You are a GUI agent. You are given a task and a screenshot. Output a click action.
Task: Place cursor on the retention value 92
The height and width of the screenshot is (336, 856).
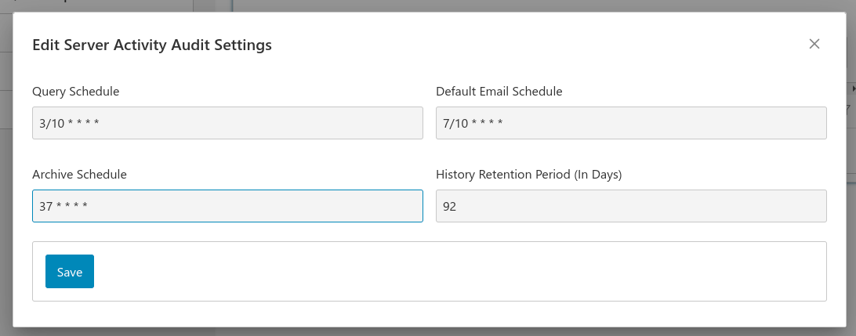click(449, 206)
